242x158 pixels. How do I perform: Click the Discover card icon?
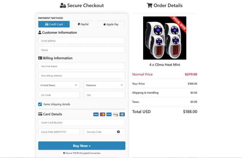(x=115, y=114)
